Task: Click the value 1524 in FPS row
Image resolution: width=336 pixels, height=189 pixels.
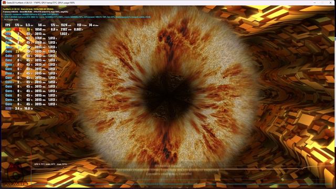Action: (x=64, y=25)
